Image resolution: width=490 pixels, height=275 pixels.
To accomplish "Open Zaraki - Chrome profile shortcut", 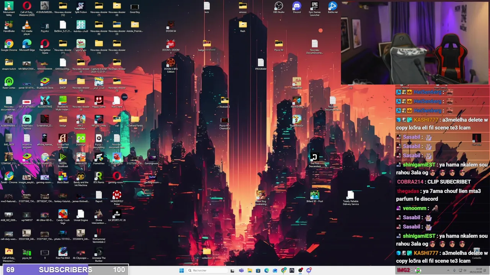I will (x=9, y=178).
